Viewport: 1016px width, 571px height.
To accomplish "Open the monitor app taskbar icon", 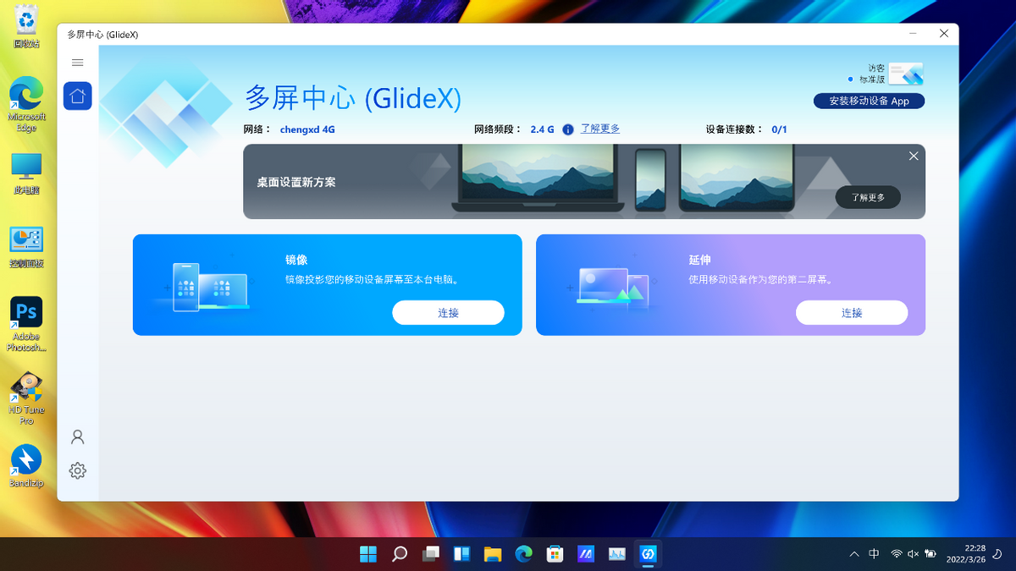I will click(x=617, y=554).
